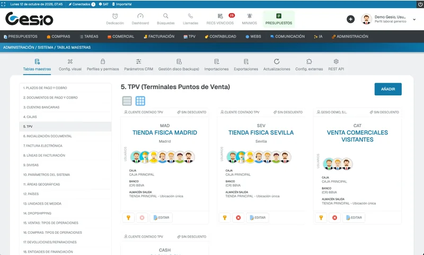The height and width of the screenshot is (255, 424).
Task: Click delete icon on Tienda Fisica Madrid card
Action: [x=142, y=217]
